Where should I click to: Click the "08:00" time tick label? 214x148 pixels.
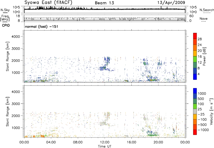[x=78, y=142]
